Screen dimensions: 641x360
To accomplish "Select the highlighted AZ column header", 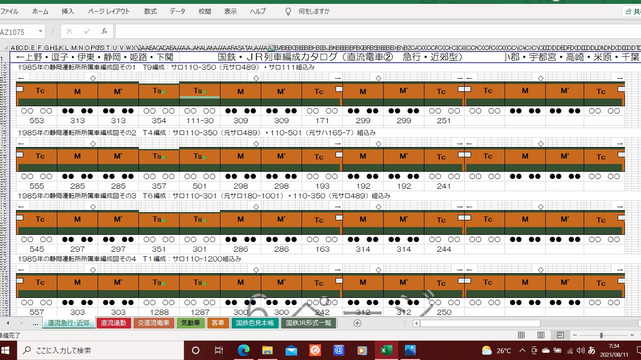I will tap(271, 48).
